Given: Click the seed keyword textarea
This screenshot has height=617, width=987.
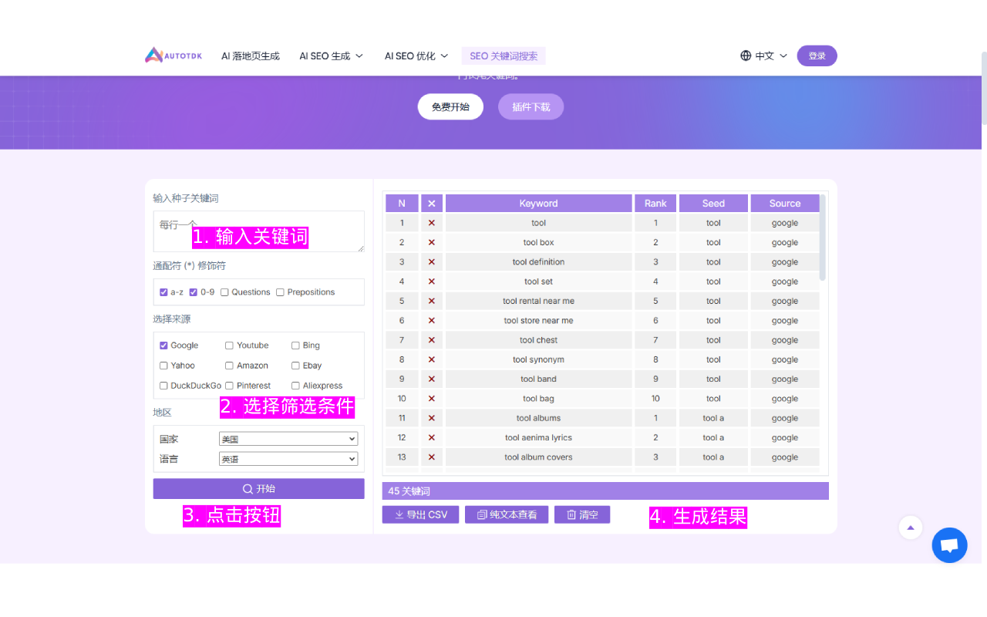Looking at the screenshot, I should tap(258, 231).
